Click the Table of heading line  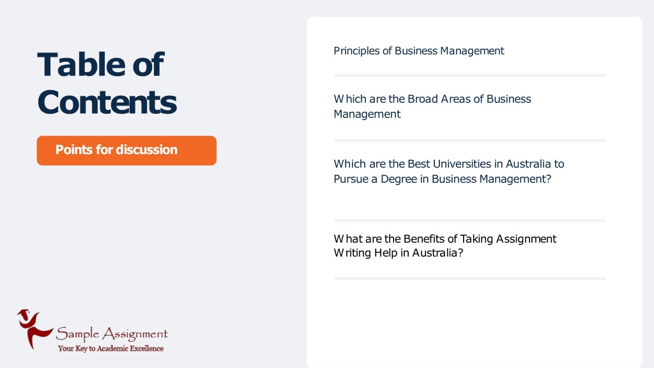[x=100, y=65]
